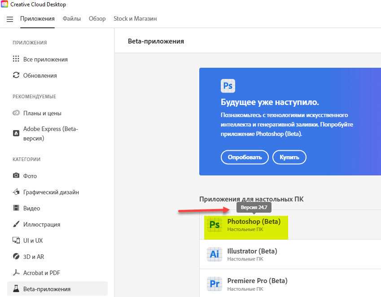Select the Иллюстрация category
Viewport: 381px width, 297px height.
42,224
